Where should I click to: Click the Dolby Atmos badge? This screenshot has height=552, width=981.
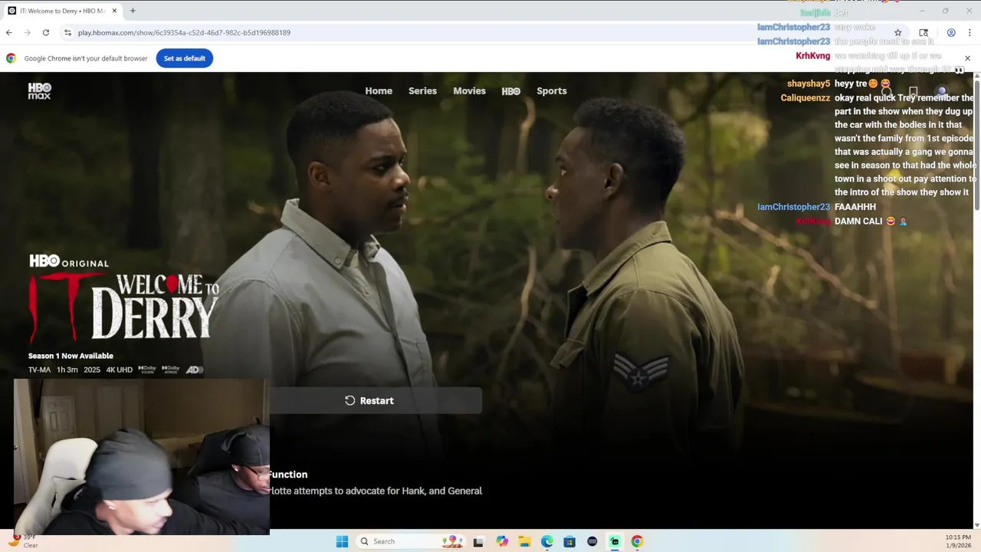point(170,370)
